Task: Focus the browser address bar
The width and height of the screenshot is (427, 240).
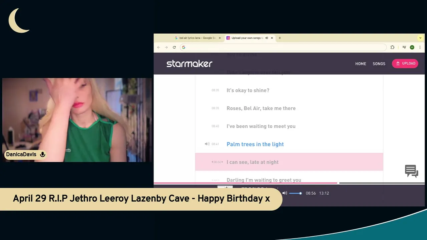Action: click(x=283, y=47)
